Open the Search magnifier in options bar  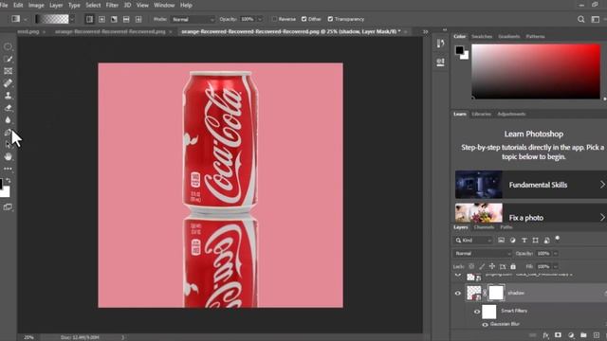(x=581, y=19)
